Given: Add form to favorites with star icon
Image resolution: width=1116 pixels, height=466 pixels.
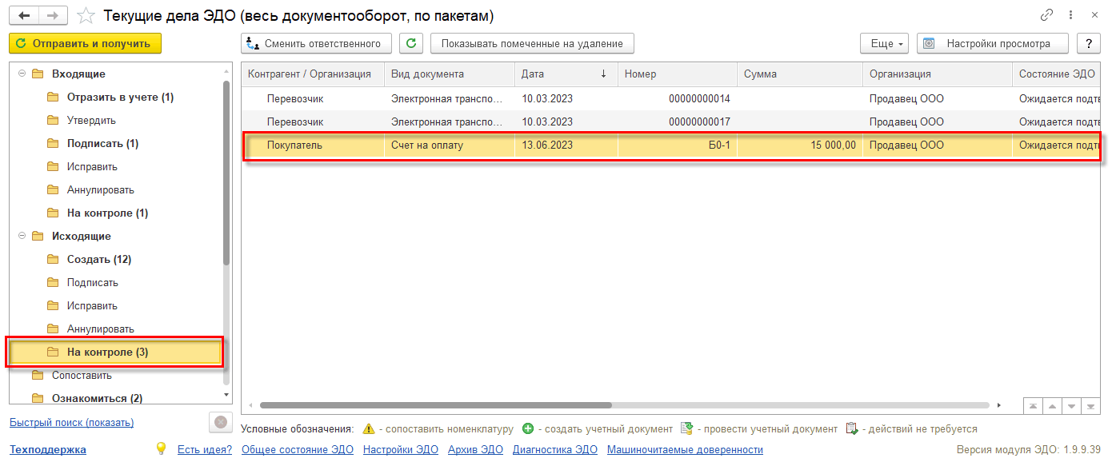Looking at the screenshot, I should click(86, 15).
